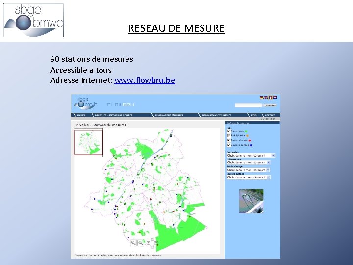Open the Informations techniques menu
The image size is (353, 265).
(216, 115)
